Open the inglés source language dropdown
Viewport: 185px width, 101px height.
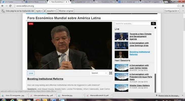(x=39, y=11)
